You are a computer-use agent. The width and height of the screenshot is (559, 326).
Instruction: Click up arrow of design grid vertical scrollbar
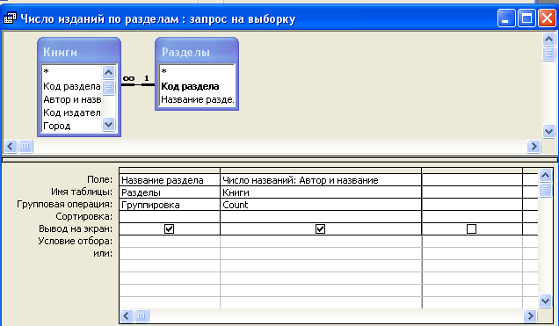click(x=545, y=175)
